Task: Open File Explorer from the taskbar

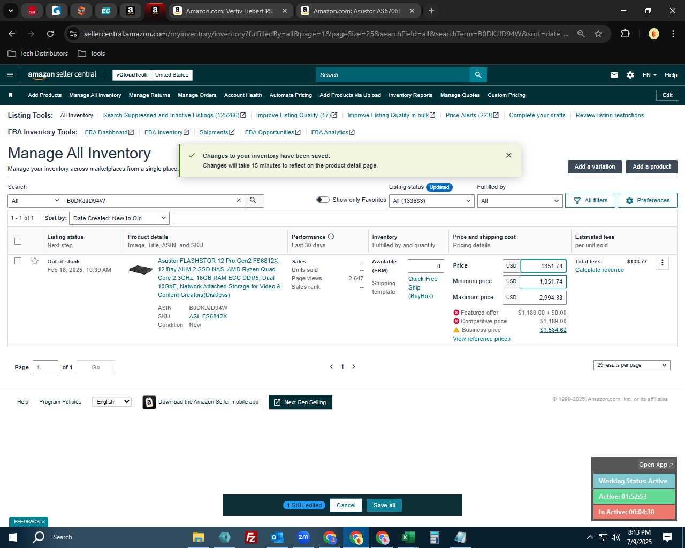Action: (x=199, y=537)
